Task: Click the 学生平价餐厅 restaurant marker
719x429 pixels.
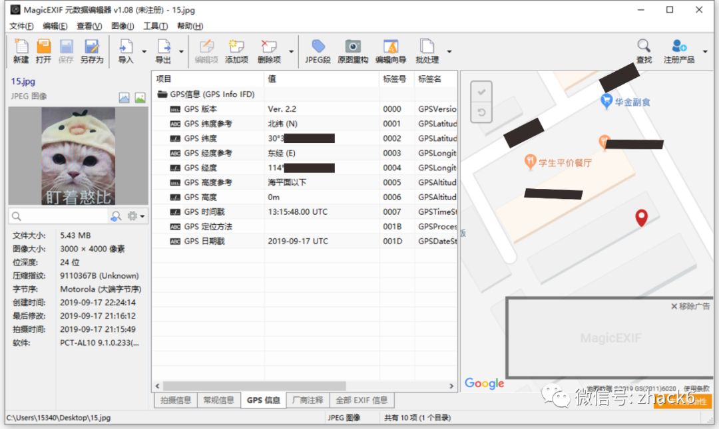Action: click(x=530, y=162)
